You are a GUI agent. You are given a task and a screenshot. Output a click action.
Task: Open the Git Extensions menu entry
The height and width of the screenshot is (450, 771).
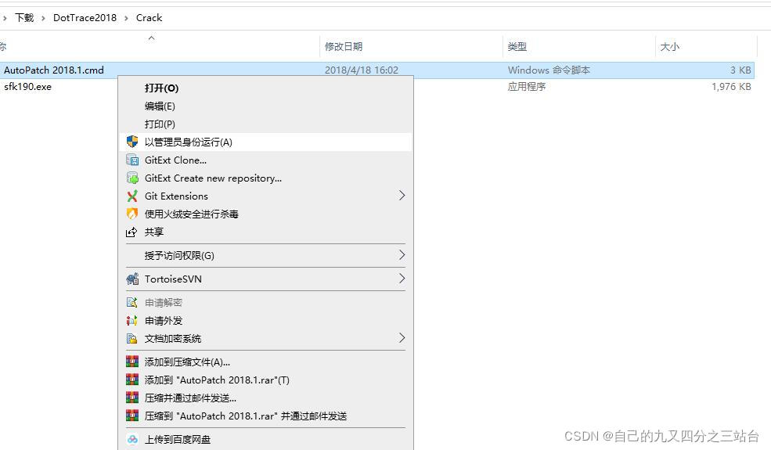tap(266, 196)
